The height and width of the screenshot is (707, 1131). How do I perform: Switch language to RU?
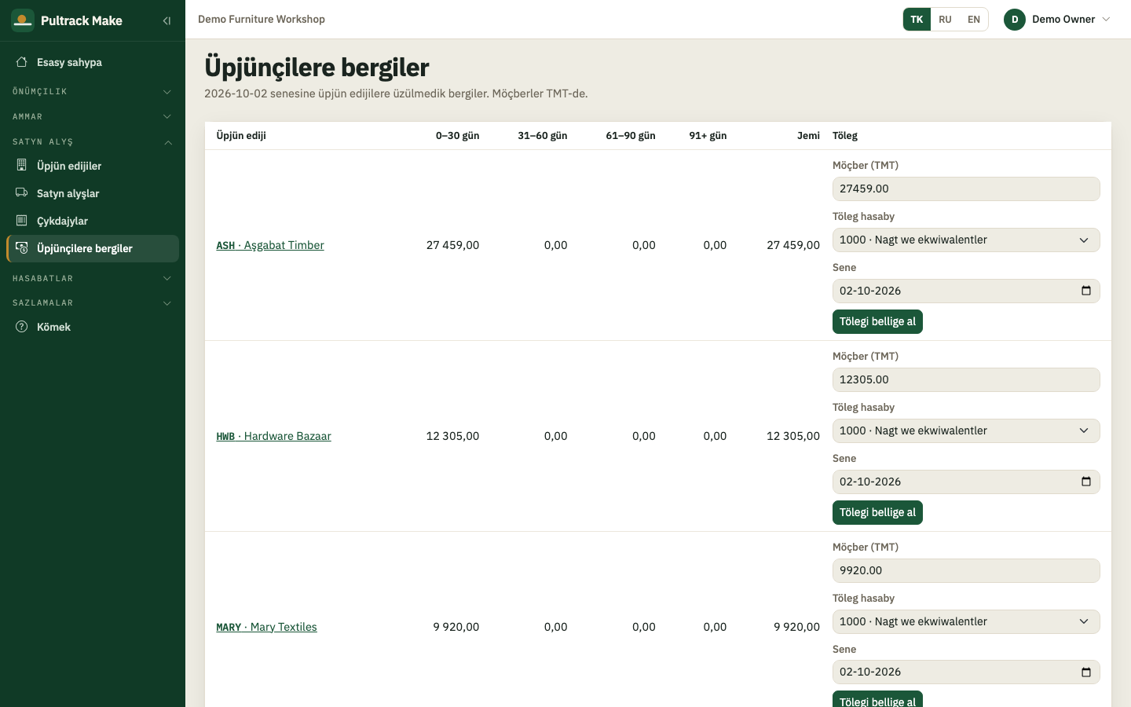945,20
